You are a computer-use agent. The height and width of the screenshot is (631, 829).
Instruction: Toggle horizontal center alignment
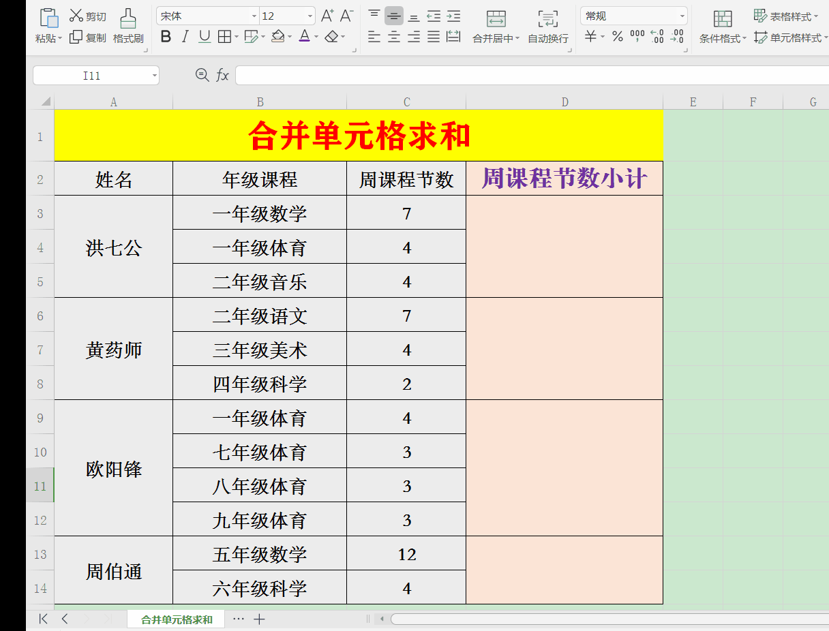[394, 37]
